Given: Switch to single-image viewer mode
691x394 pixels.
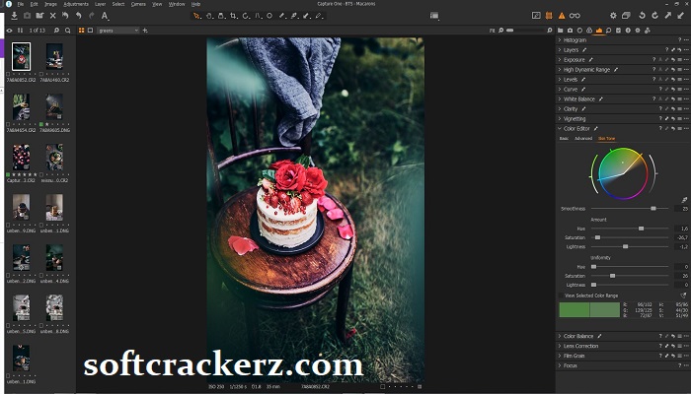Looking at the screenshot, I should tap(91, 31).
